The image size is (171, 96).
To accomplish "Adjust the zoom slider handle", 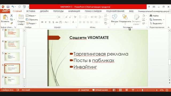I will (142, 90).
